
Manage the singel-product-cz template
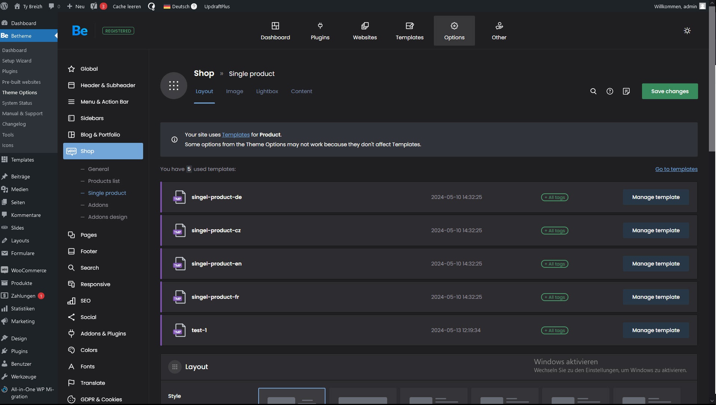[656, 230]
